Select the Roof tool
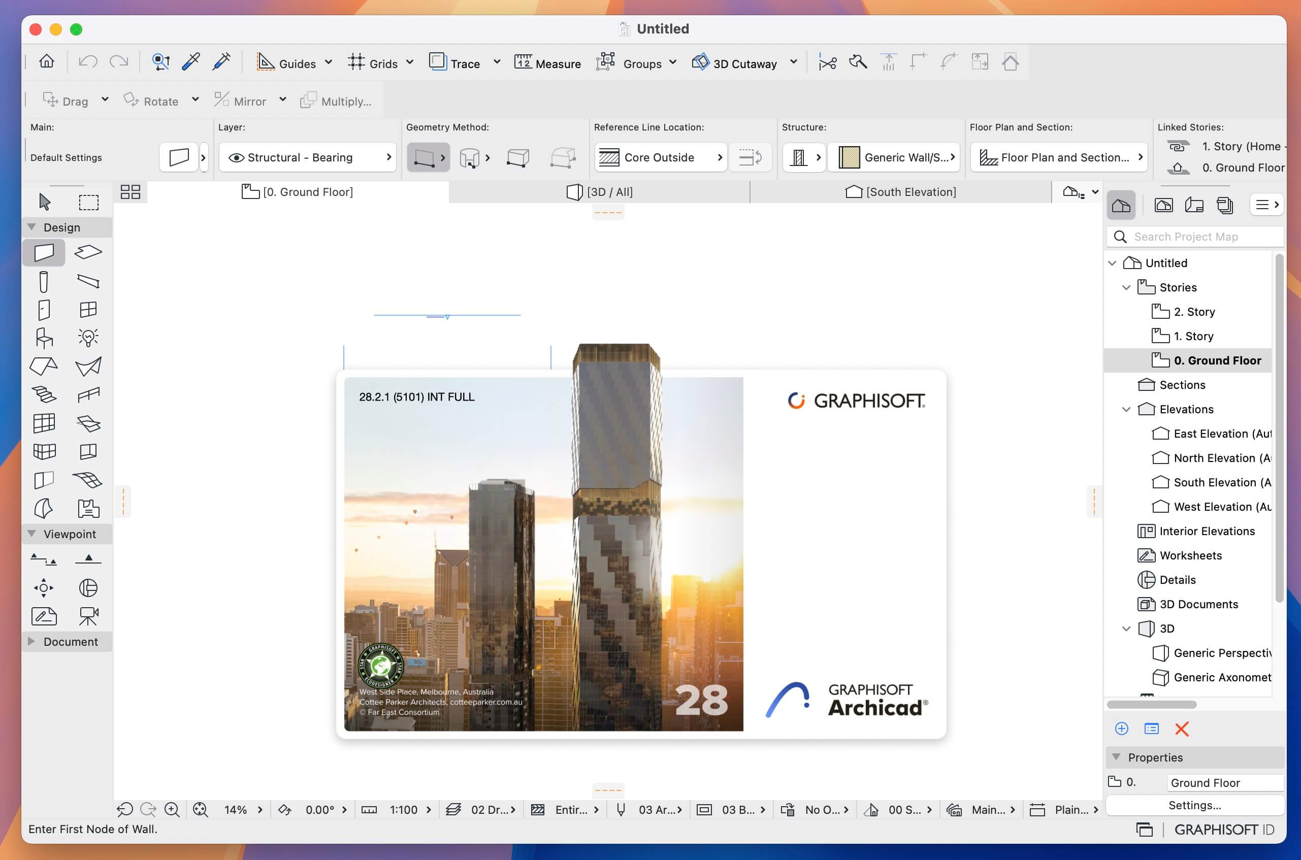The image size is (1301, 860). pos(44,367)
